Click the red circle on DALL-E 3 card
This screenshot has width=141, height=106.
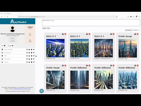[113, 34]
